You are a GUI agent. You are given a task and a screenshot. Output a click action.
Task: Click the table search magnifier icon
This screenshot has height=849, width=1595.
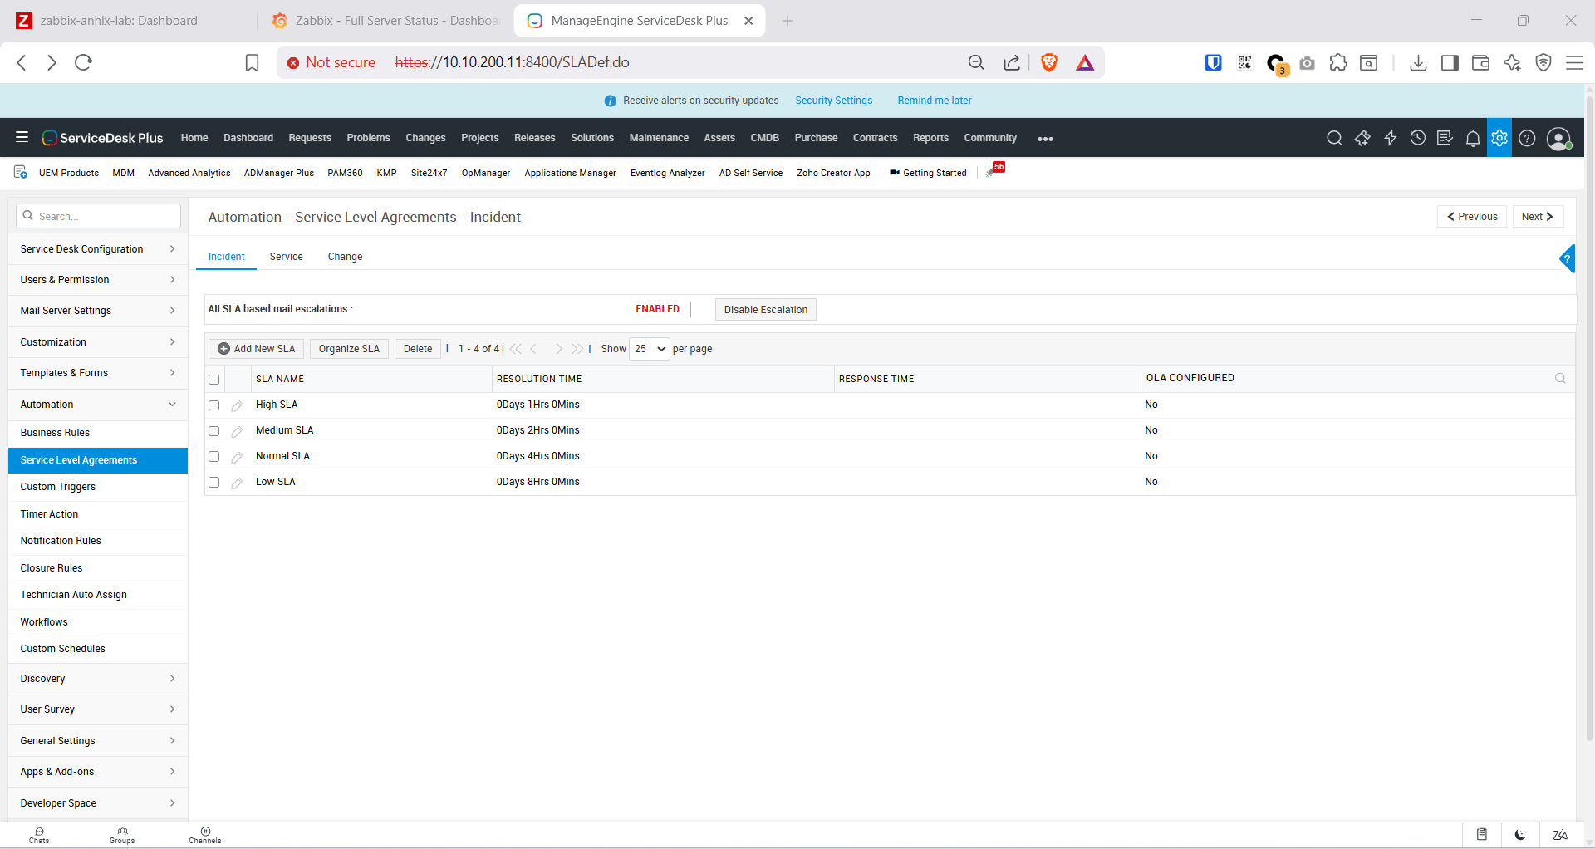coord(1559,379)
